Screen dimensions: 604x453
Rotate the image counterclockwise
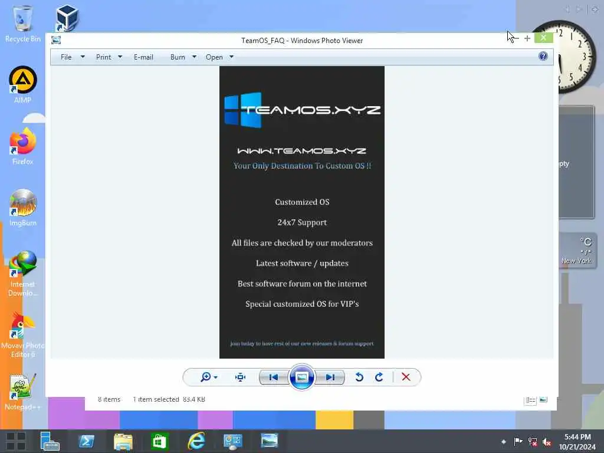click(359, 377)
